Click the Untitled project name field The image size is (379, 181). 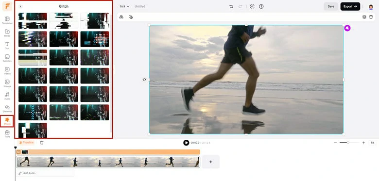tap(140, 6)
